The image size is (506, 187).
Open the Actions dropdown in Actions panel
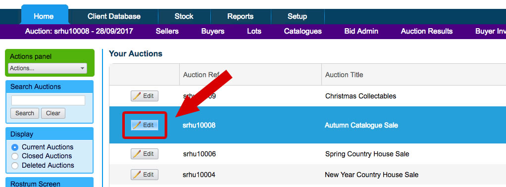[48, 68]
